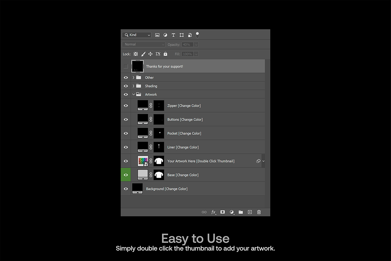The width and height of the screenshot is (391, 261).
Task: Toggle the layer filter on/off switch
Action: tap(197, 35)
